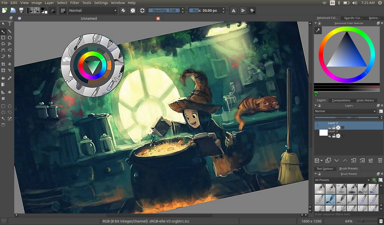Open the Mirror View horizontally icon

[233, 10]
